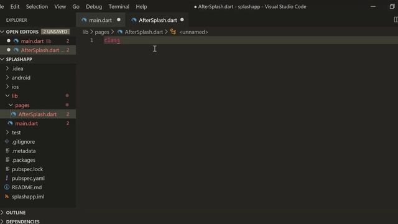Click the modified dot next to lib folder

[x=67, y=95]
